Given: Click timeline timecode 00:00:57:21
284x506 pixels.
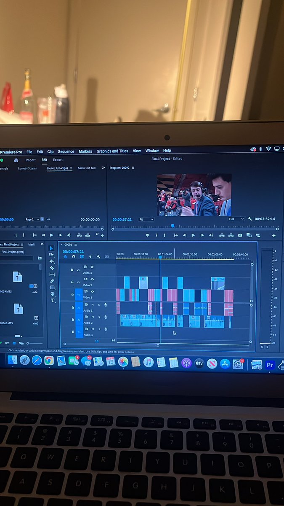Looking at the screenshot, I should pyautogui.click(x=74, y=251).
